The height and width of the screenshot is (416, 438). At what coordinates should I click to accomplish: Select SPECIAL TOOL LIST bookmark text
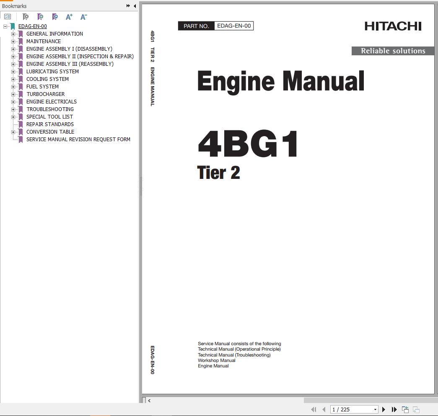tap(50, 117)
